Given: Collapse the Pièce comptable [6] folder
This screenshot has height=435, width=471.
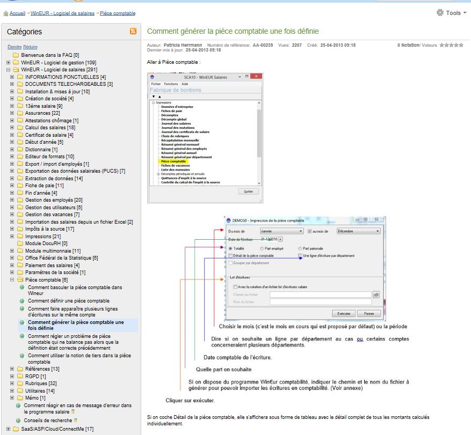Looking at the screenshot, I should coord(12,279).
